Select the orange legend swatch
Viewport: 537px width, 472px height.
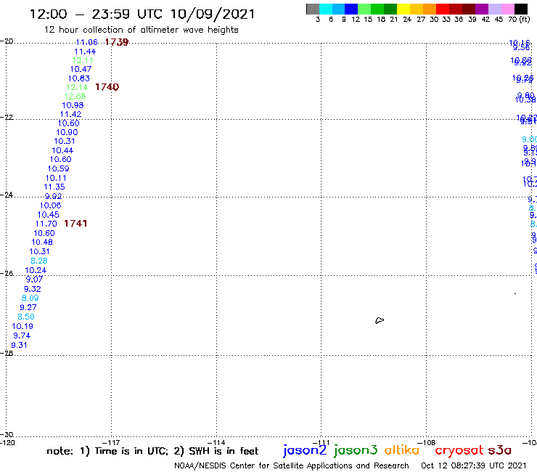tap(430, 9)
